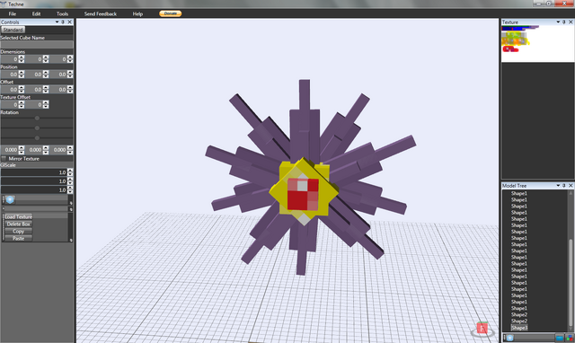Click the blue rectangle icon below Model Tree
This screenshot has width=575, height=343.
click(560, 338)
